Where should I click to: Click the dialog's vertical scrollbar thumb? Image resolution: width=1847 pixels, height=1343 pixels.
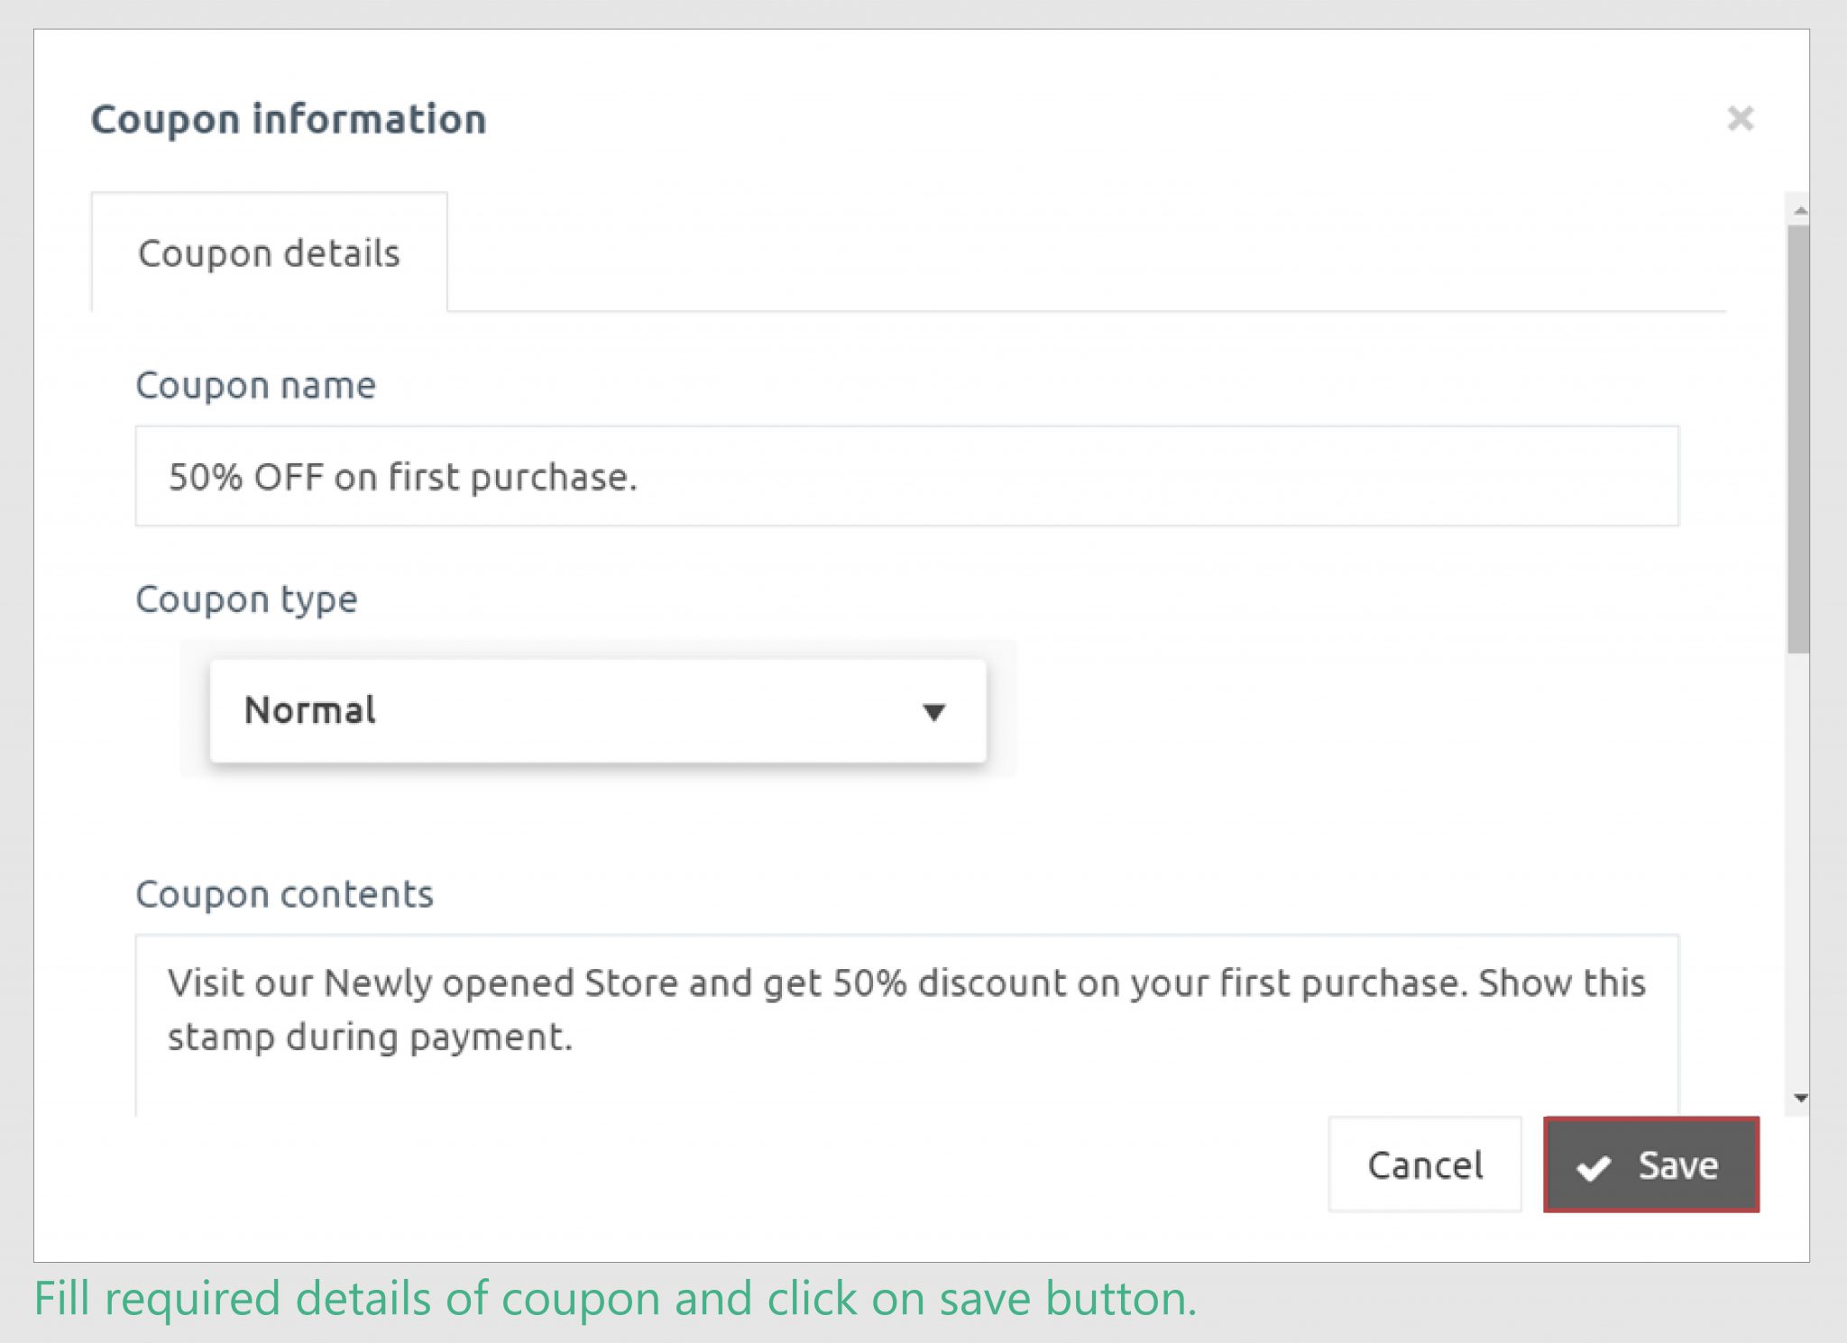[1798, 437]
